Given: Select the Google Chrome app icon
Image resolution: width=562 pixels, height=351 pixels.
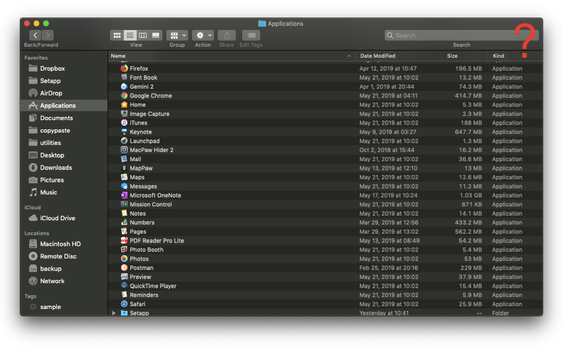Looking at the screenshot, I should point(124,96).
